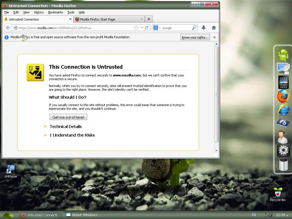Close the Untrusted Connection tab
Viewport: 292px width, 219px height.
coord(70,19)
